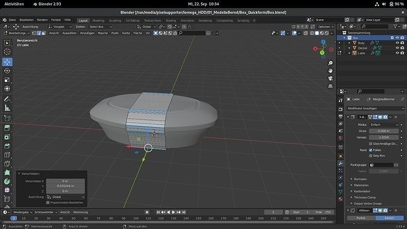This screenshot has width=407, height=229.
Task: Jump to the timeline end frame
Action: point(184,212)
